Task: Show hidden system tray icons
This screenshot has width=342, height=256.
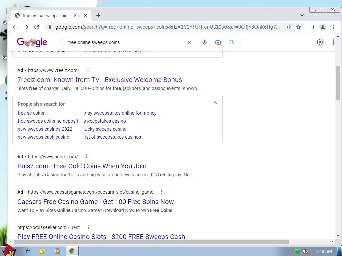Action: pos(289,251)
